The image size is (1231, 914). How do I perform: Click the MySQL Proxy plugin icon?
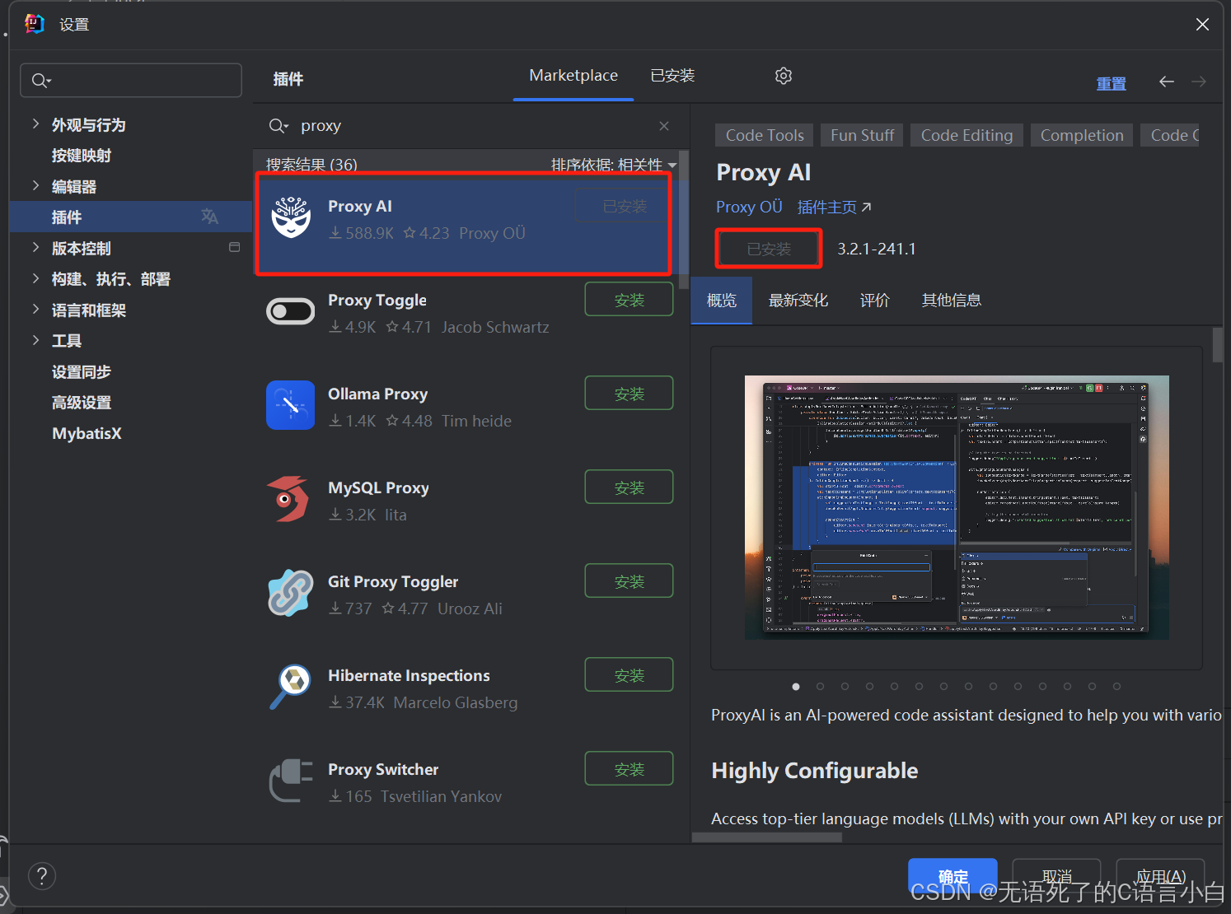point(290,499)
